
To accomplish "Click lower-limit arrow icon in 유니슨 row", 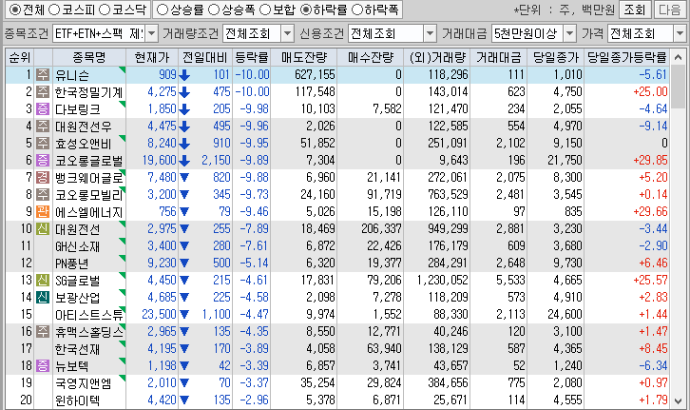I will [184, 75].
